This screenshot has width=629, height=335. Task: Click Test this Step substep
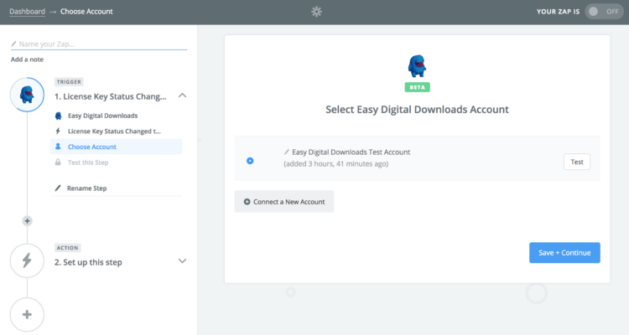(88, 162)
